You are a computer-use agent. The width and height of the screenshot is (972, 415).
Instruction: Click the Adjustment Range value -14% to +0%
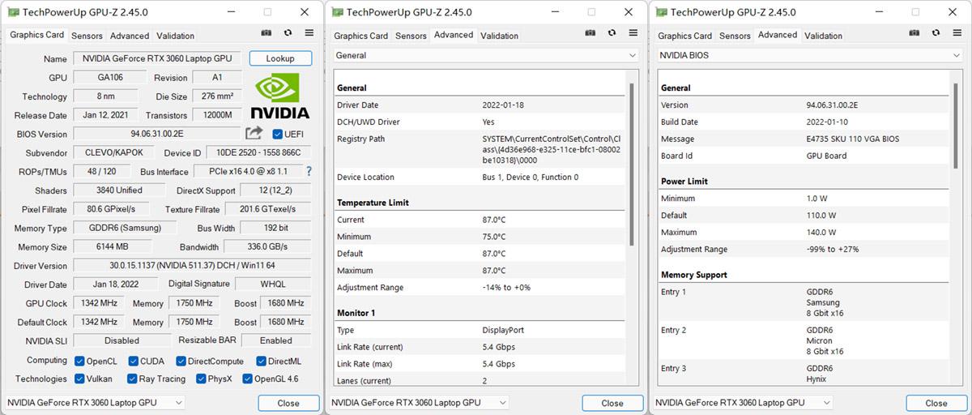506,288
